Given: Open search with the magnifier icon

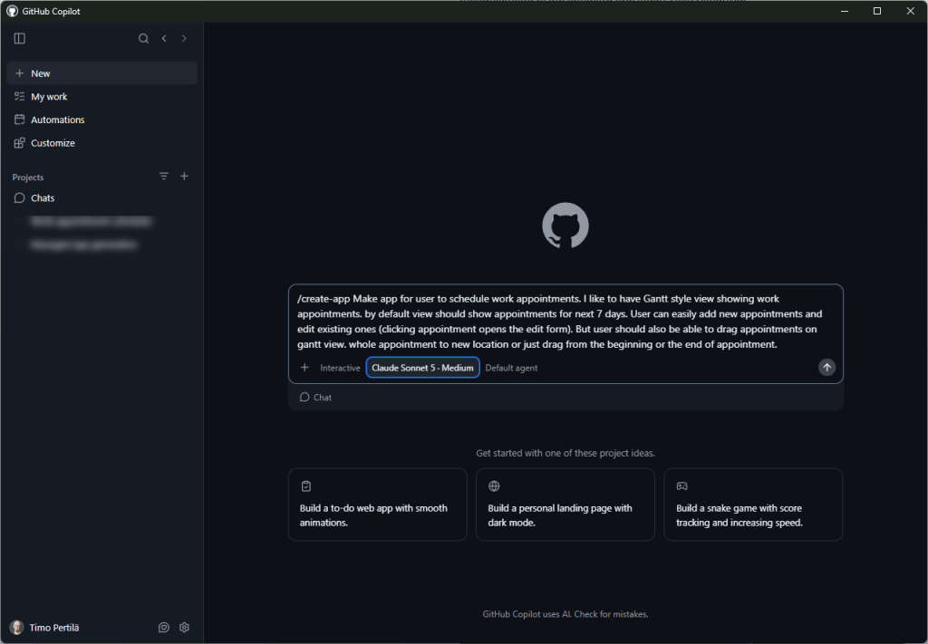Looking at the screenshot, I should [143, 38].
